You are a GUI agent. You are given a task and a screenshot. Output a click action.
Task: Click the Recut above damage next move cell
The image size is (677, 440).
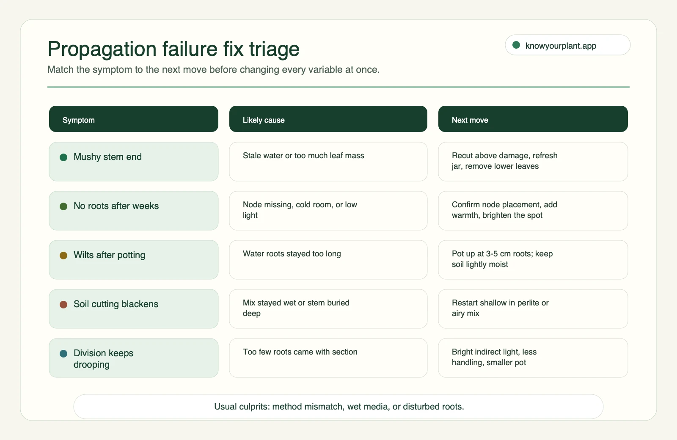coord(533,162)
